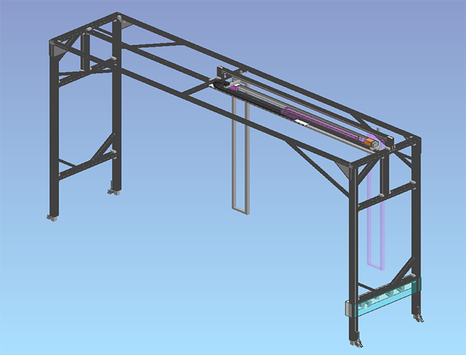The height and width of the screenshot is (355, 466).
Task: Select the far-right rear vertical leg
Action: tap(415, 222)
